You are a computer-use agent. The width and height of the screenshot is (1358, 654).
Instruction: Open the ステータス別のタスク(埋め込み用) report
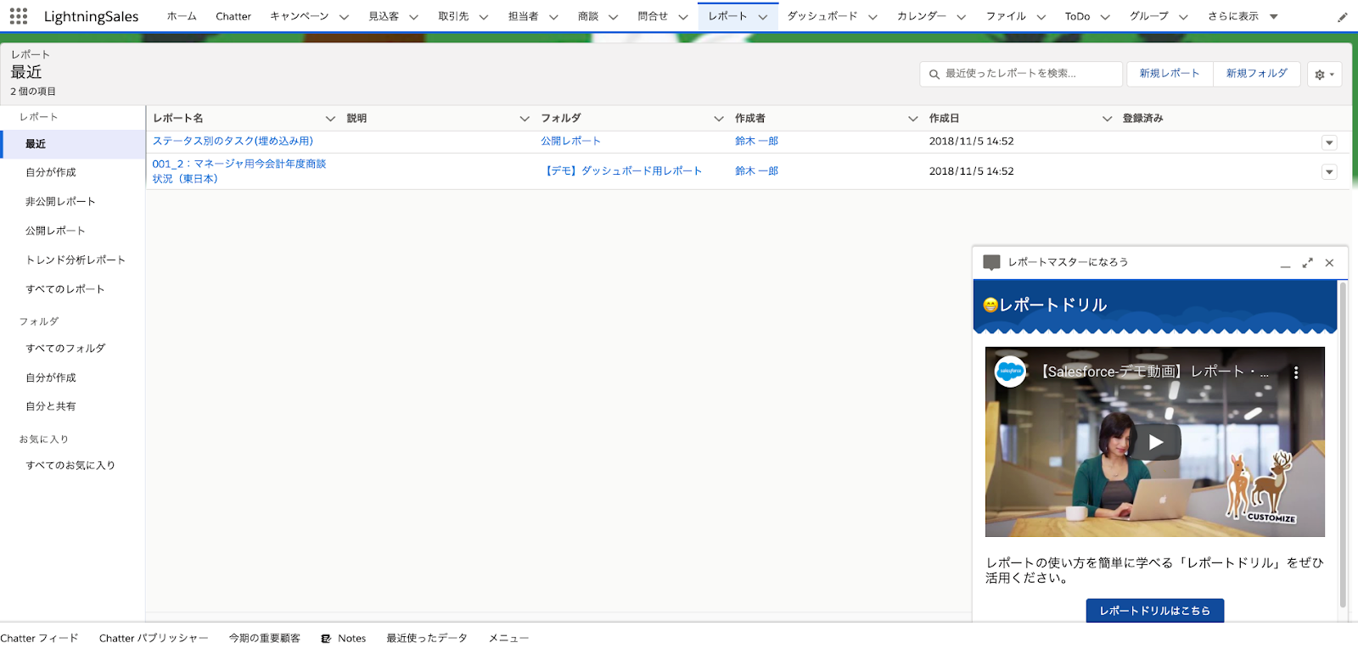[x=233, y=142]
